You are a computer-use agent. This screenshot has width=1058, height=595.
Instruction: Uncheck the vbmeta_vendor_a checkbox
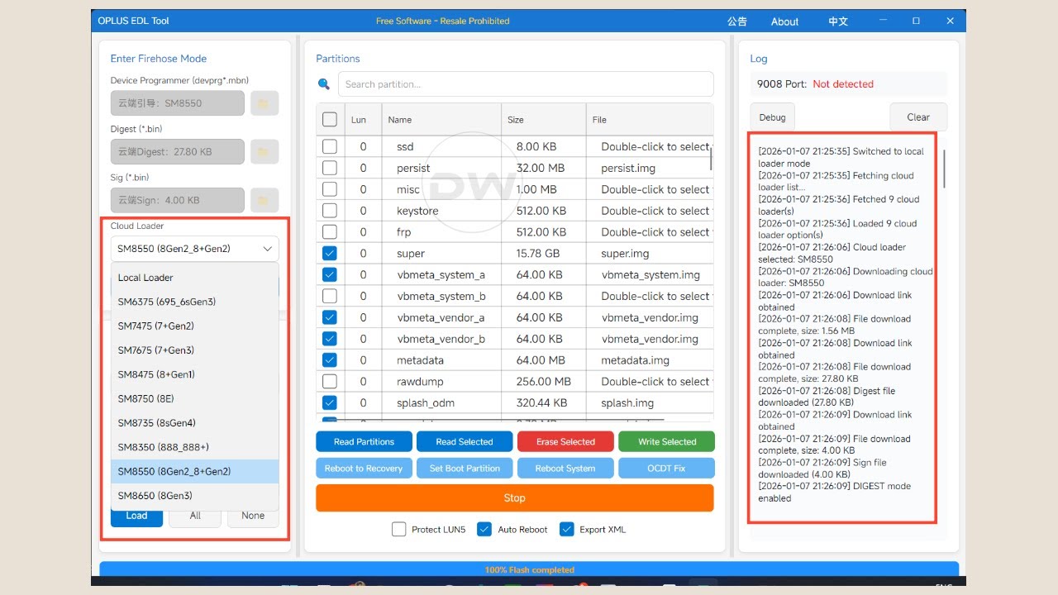tap(330, 317)
